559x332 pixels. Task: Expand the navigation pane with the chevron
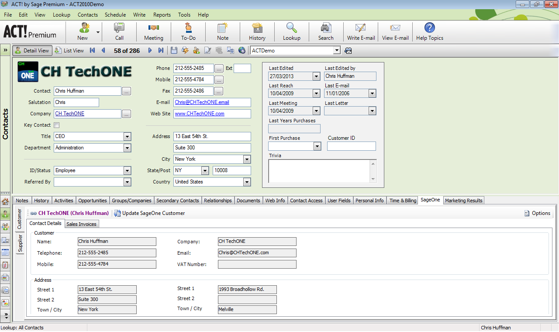[5, 50]
